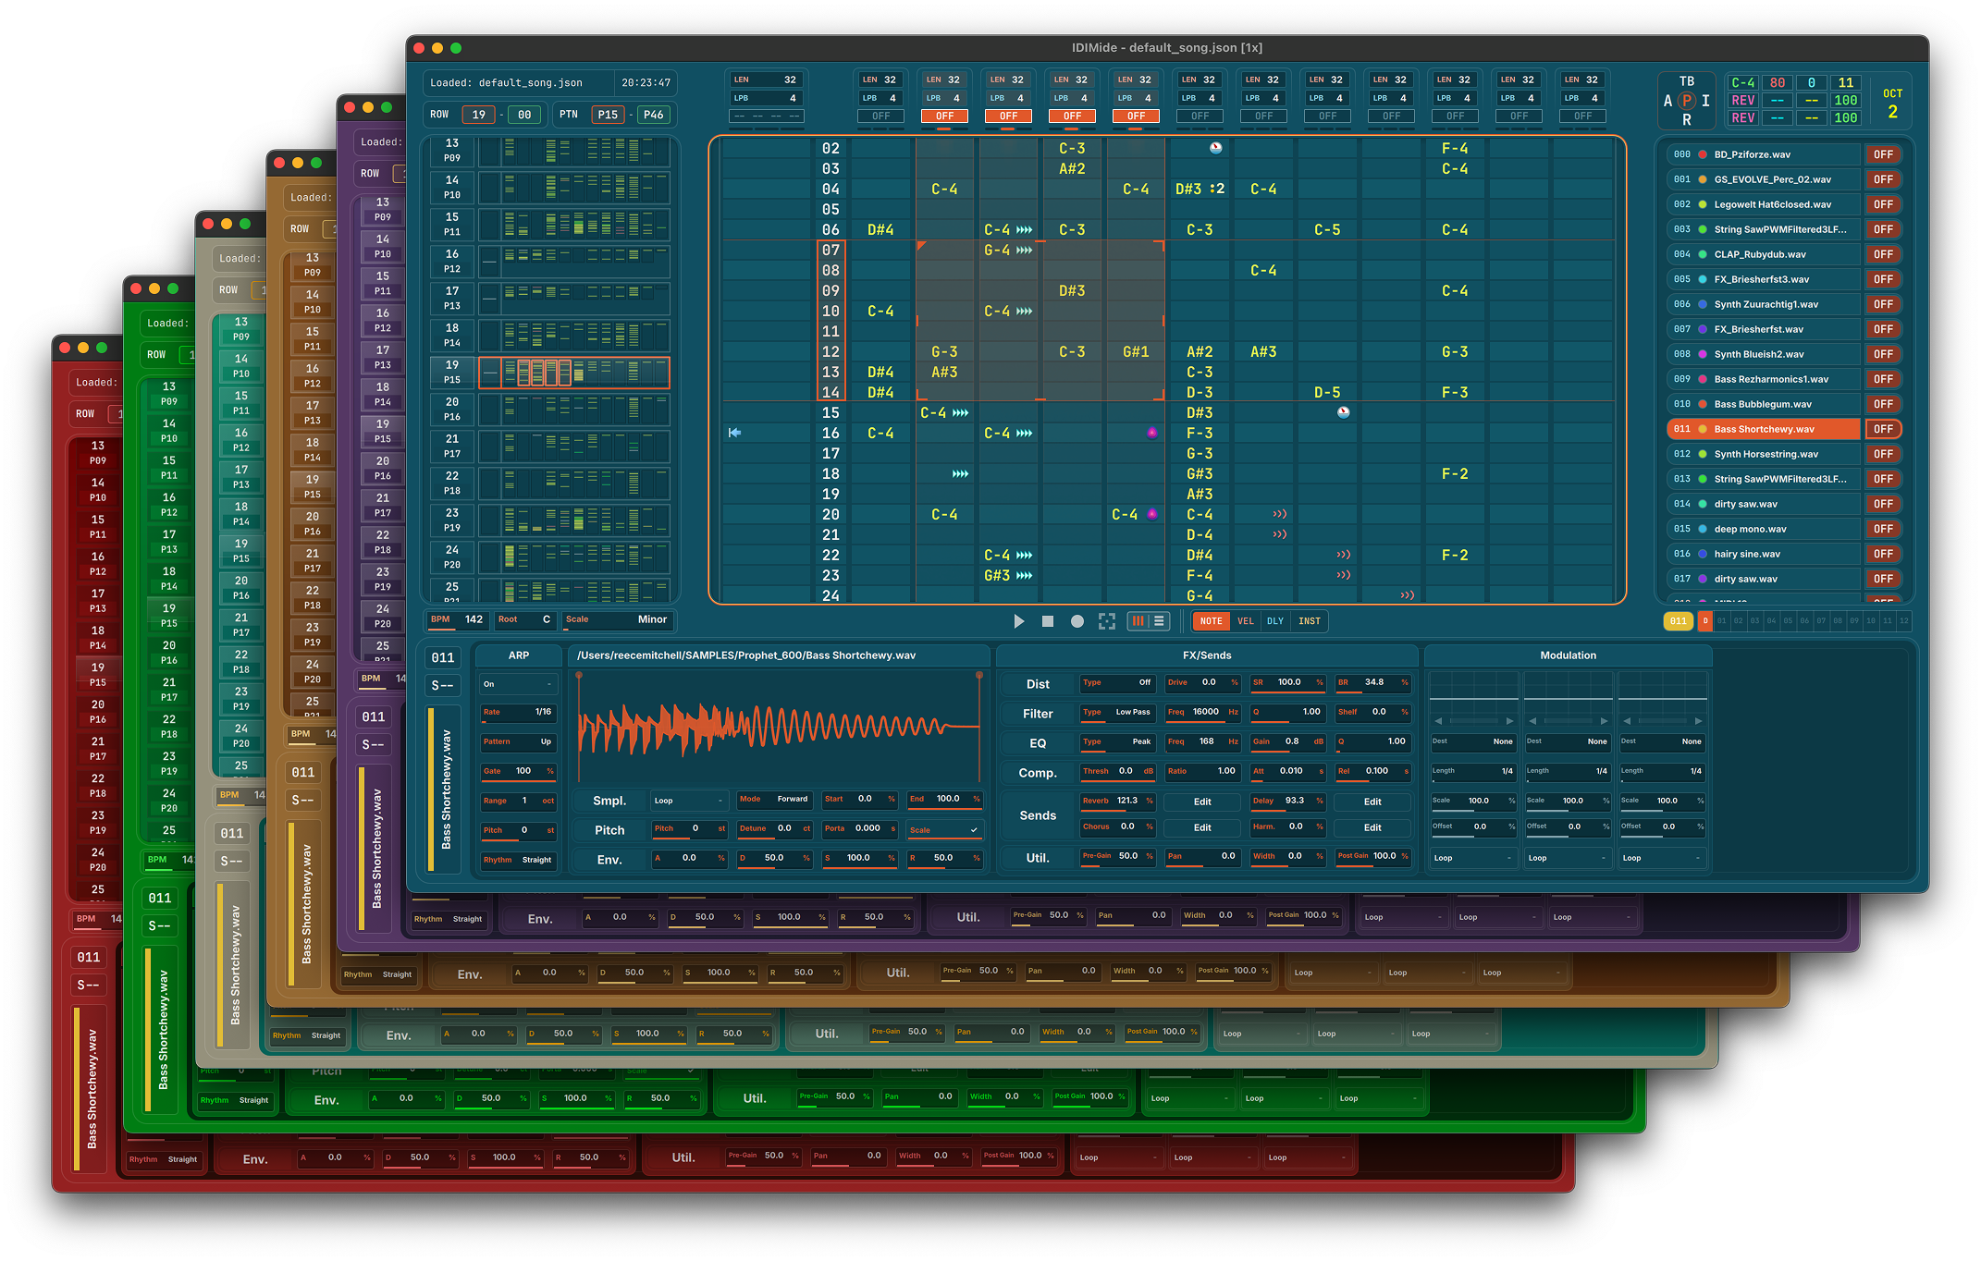Click the magenta dot on tracker row 16
Screen dimensions: 1981x1261
point(1151,433)
